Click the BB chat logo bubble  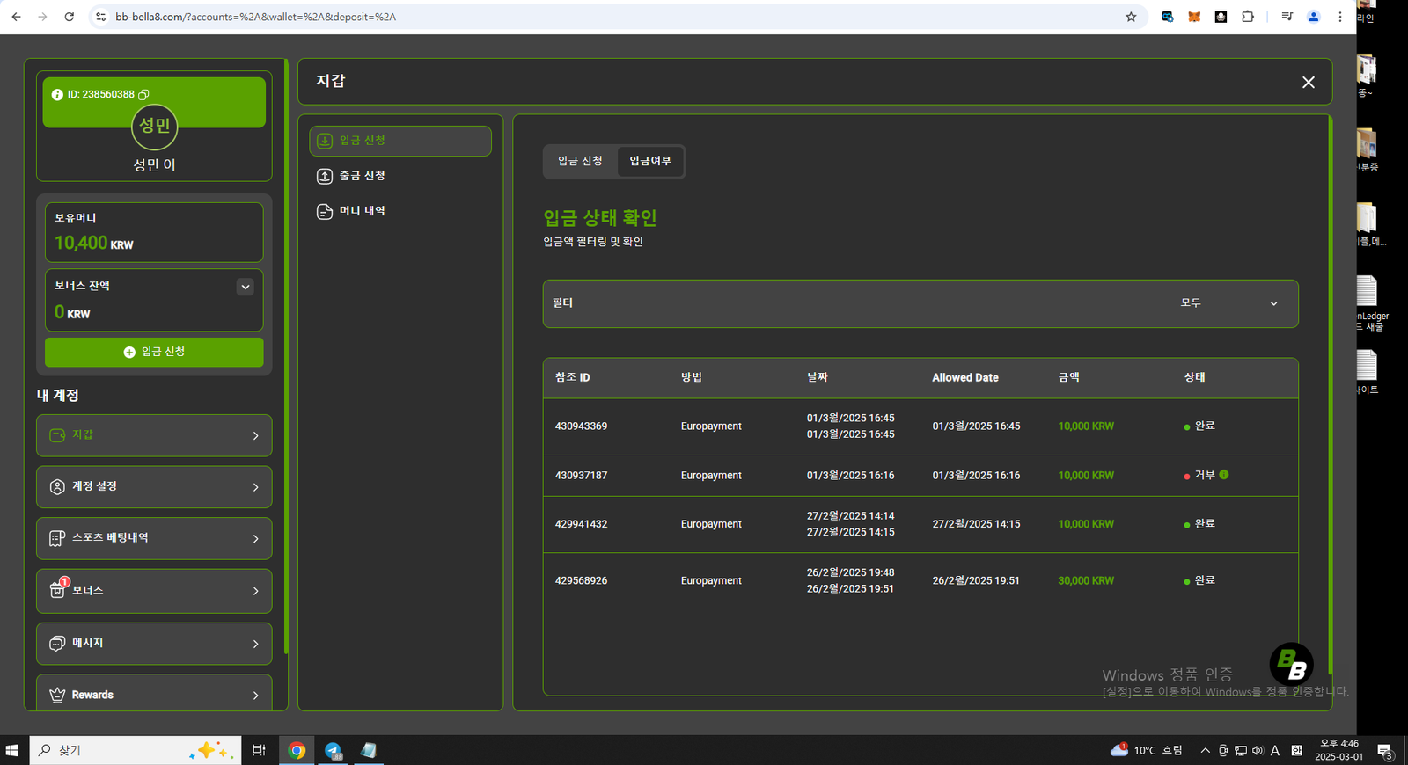click(x=1291, y=664)
